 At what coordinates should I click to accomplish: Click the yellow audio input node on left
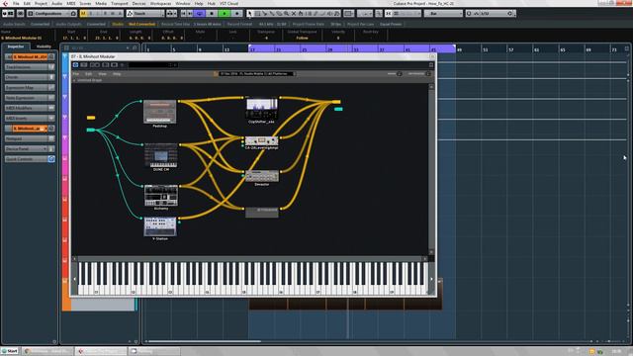click(x=91, y=118)
